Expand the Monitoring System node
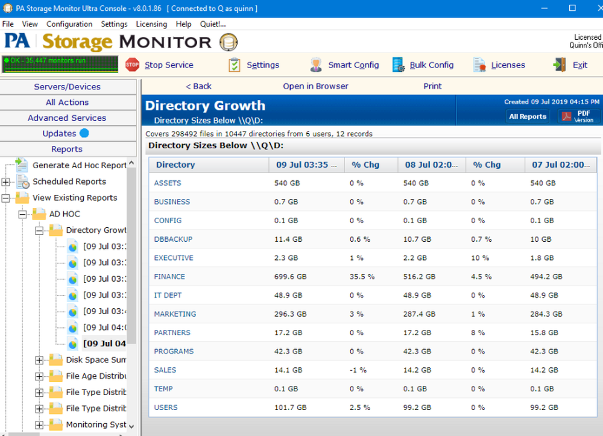The height and width of the screenshot is (436, 603). pyautogui.click(x=39, y=425)
